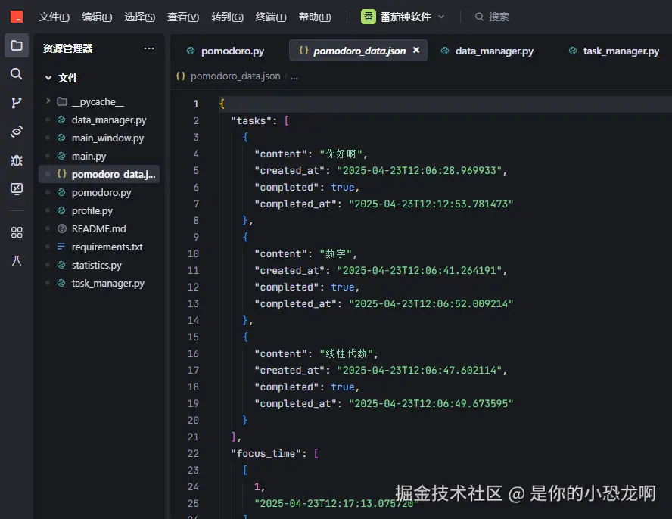Open the Debug bug icon

click(x=17, y=160)
